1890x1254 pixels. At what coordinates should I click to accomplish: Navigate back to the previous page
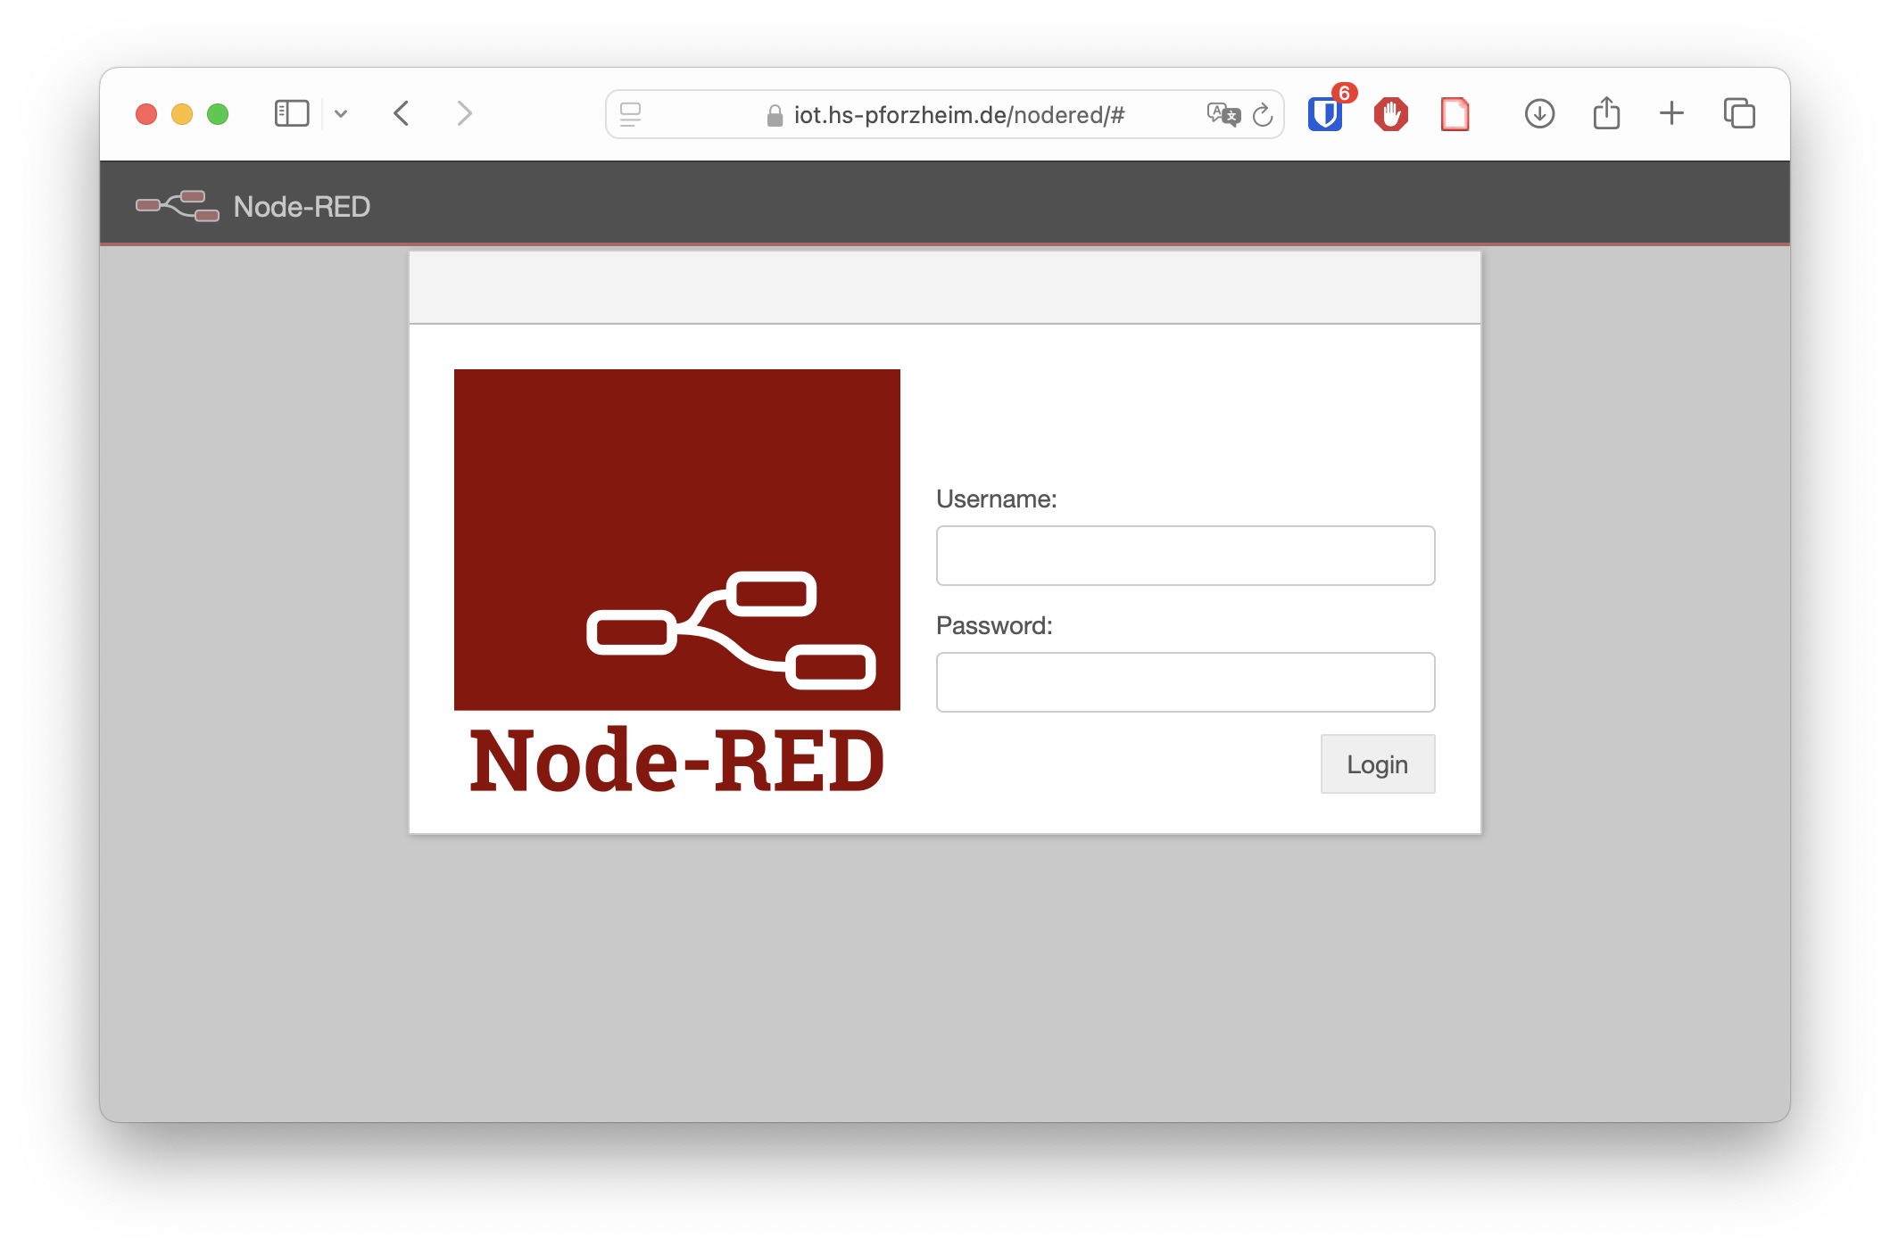(x=401, y=113)
